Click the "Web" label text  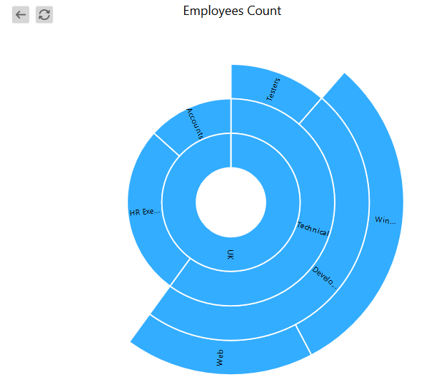click(220, 358)
